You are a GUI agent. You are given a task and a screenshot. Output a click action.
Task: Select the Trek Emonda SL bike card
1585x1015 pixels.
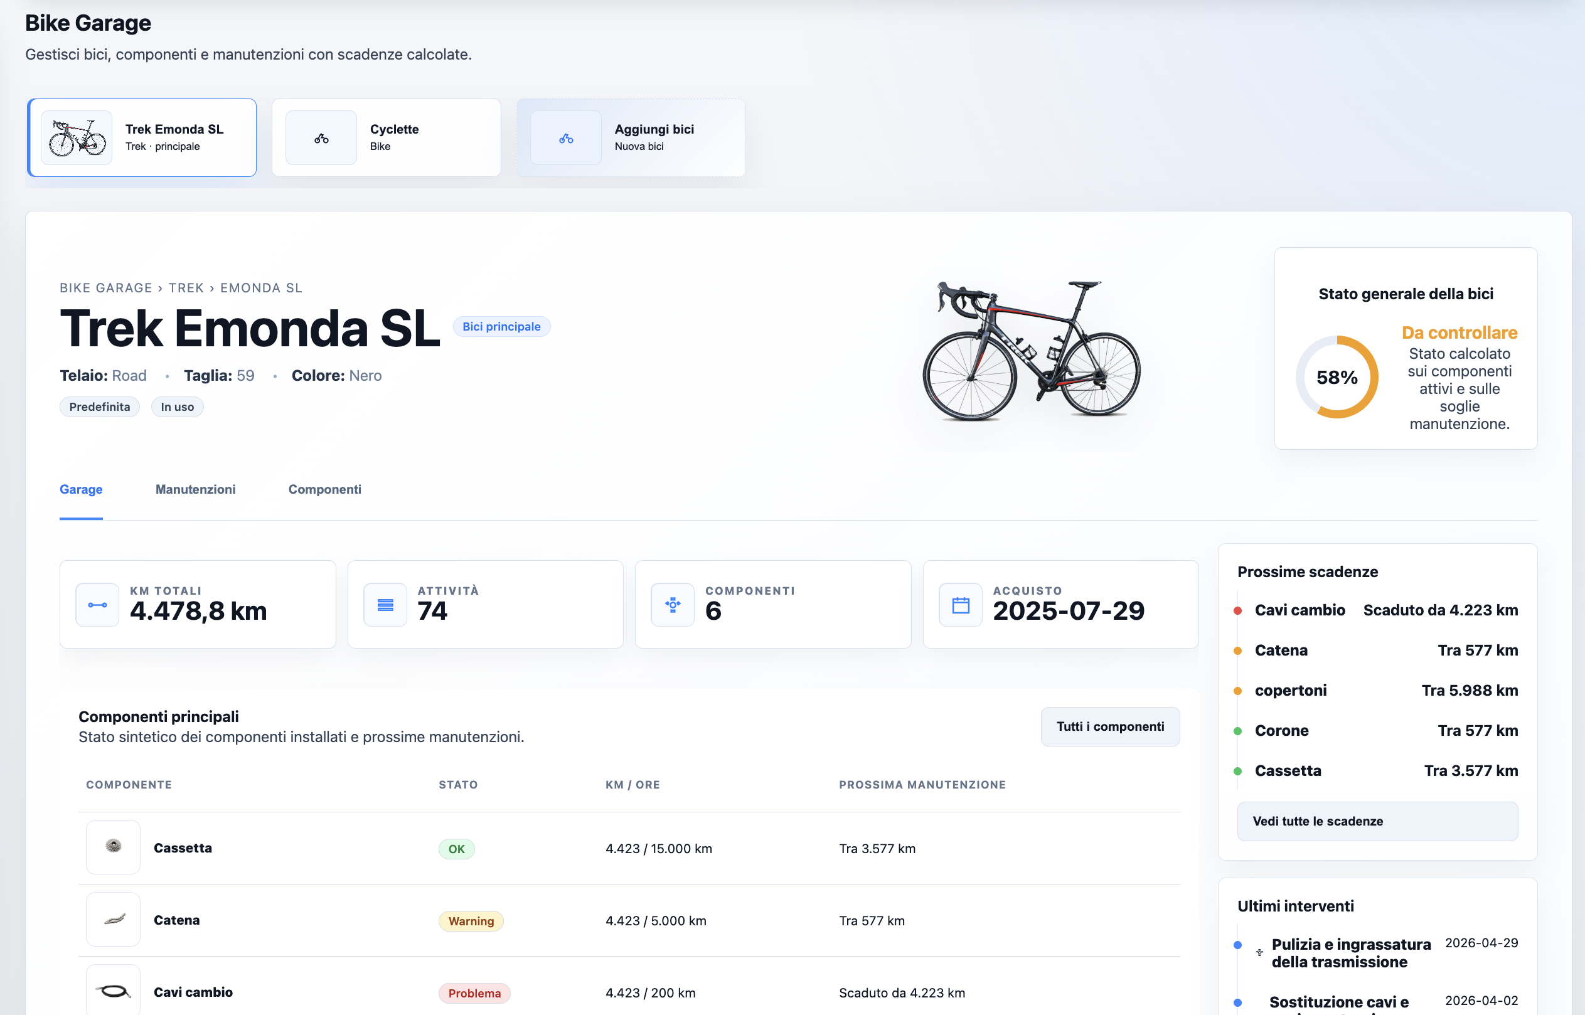142,138
